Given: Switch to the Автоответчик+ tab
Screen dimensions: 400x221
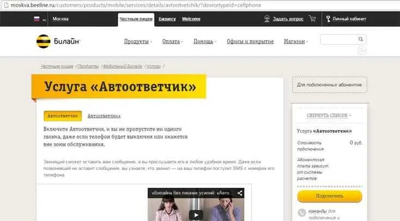Looking at the screenshot, I should 104,116.
